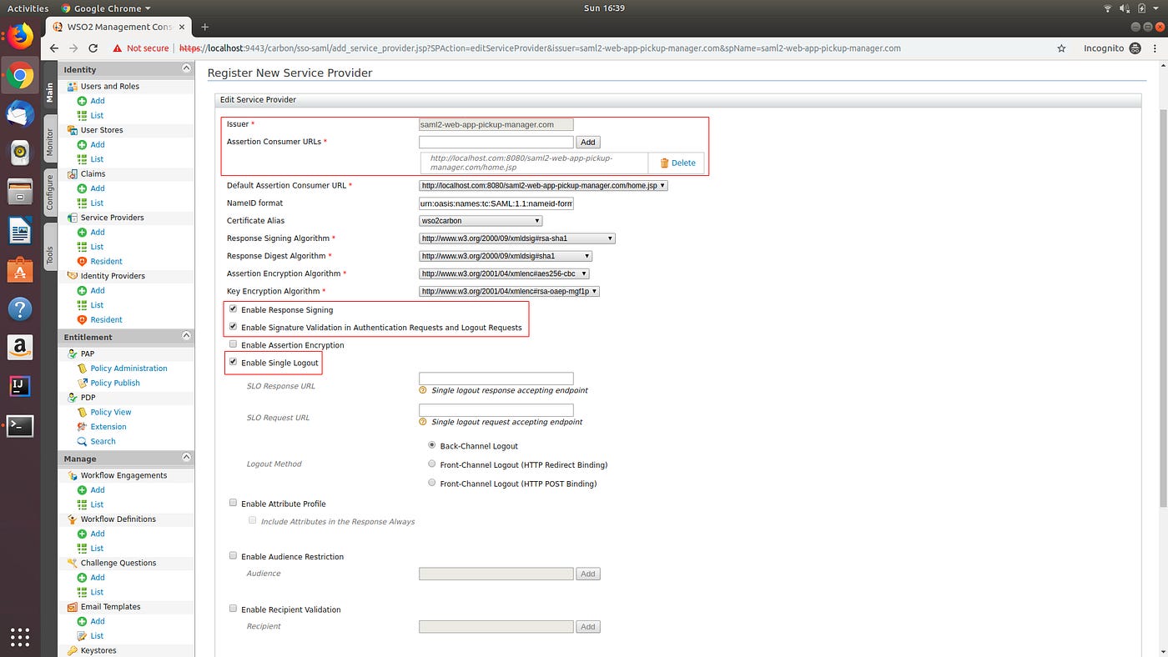
Task: Collapse the Entitlement menu section
Action: coord(186,336)
